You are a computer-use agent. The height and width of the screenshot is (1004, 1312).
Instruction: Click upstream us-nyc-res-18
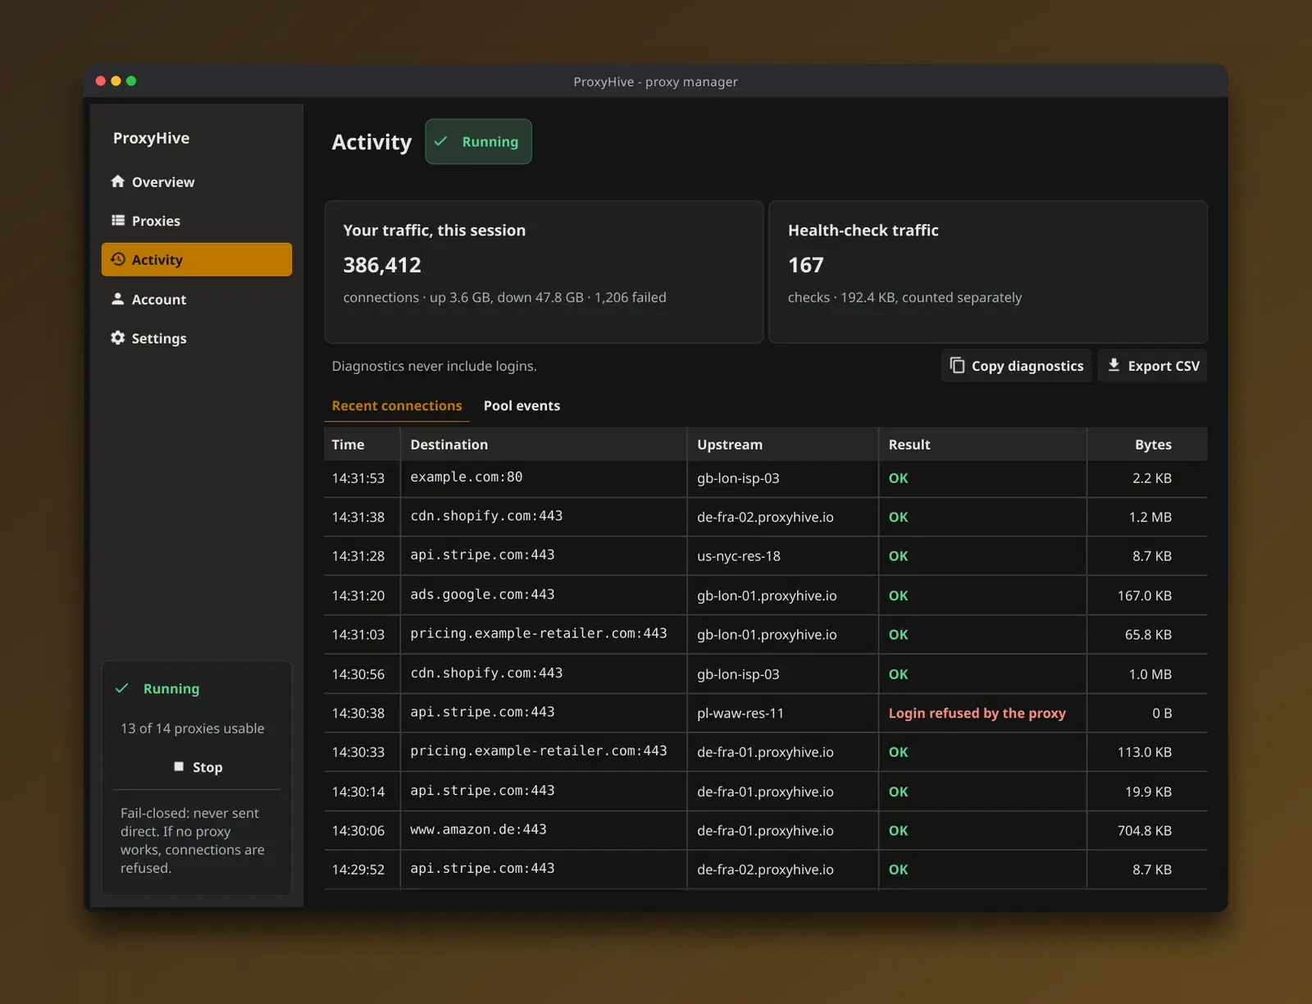[x=739, y=555]
